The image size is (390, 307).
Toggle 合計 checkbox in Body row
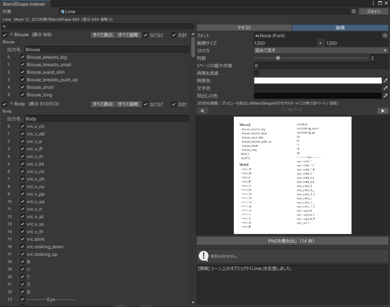point(174,104)
